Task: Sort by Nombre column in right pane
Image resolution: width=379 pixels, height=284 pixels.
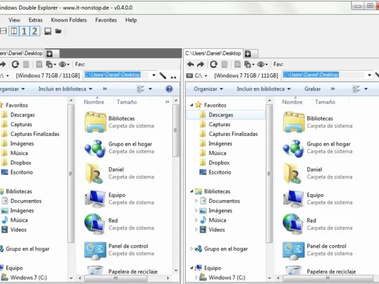Action: [x=292, y=102]
